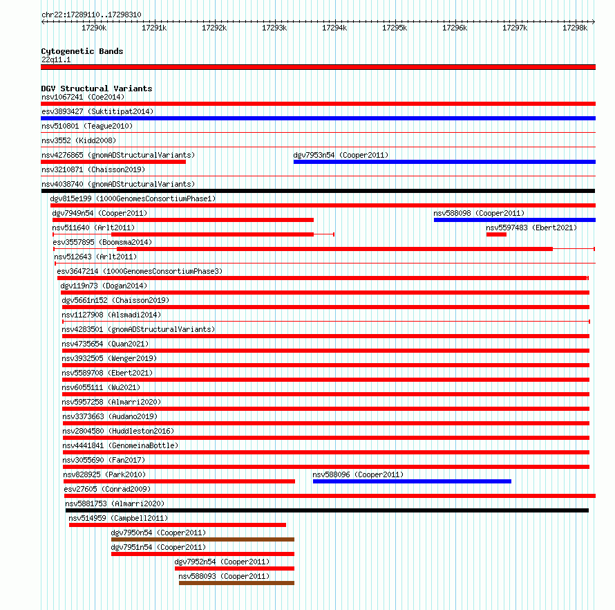Click the nsv1067241 (Coe2014) variant label
Image resolution: width=615 pixels, height=610 pixels.
click(83, 97)
